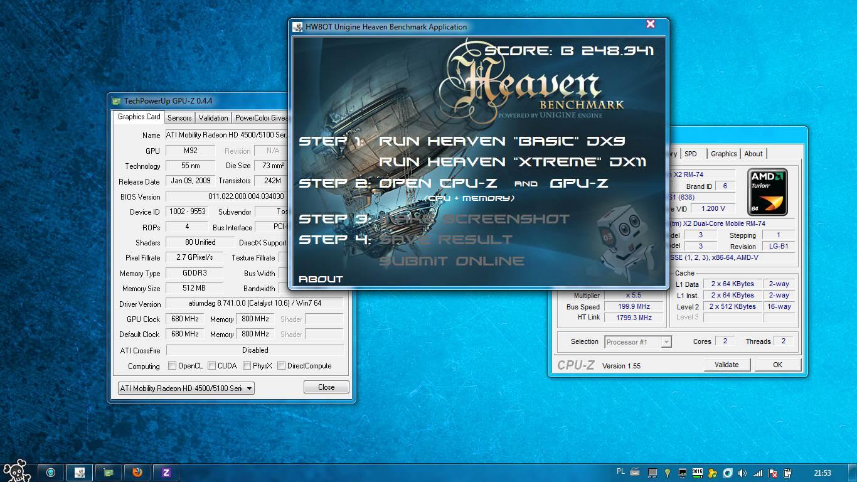Click the GPU-Z title bar icon
Screen dimensions: 857x482
(116, 100)
